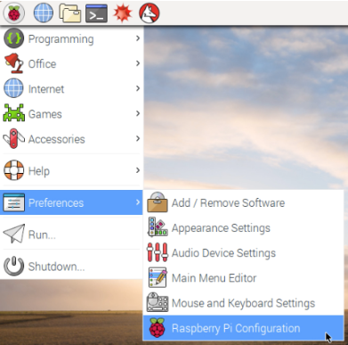348x345 pixels.
Task: Open the Office menu entry
Action: click(71, 63)
